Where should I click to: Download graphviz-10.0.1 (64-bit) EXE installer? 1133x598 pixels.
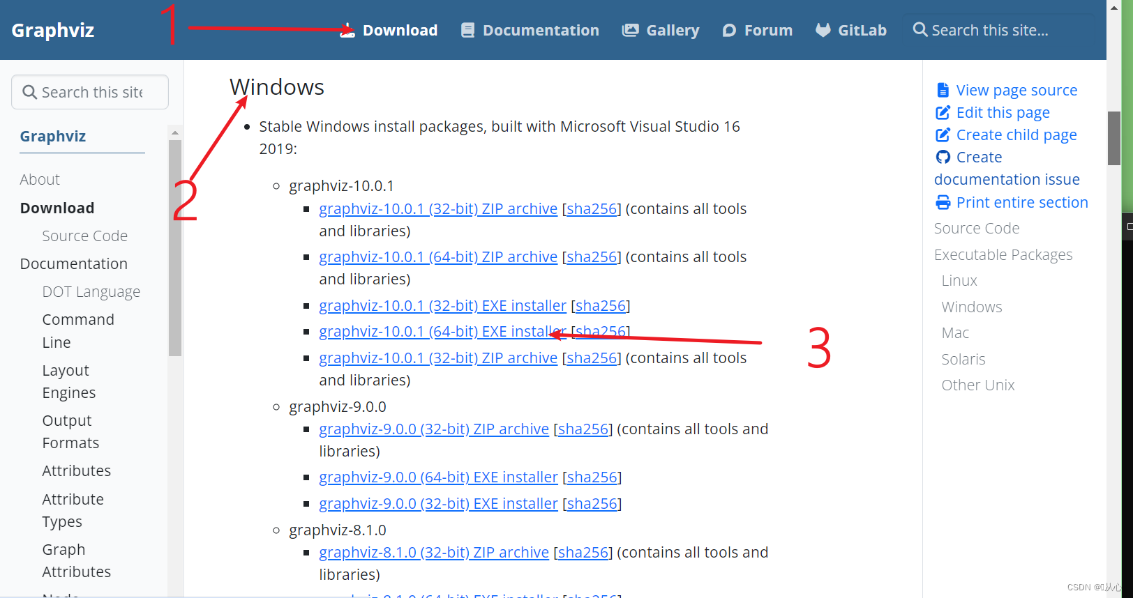click(x=442, y=332)
